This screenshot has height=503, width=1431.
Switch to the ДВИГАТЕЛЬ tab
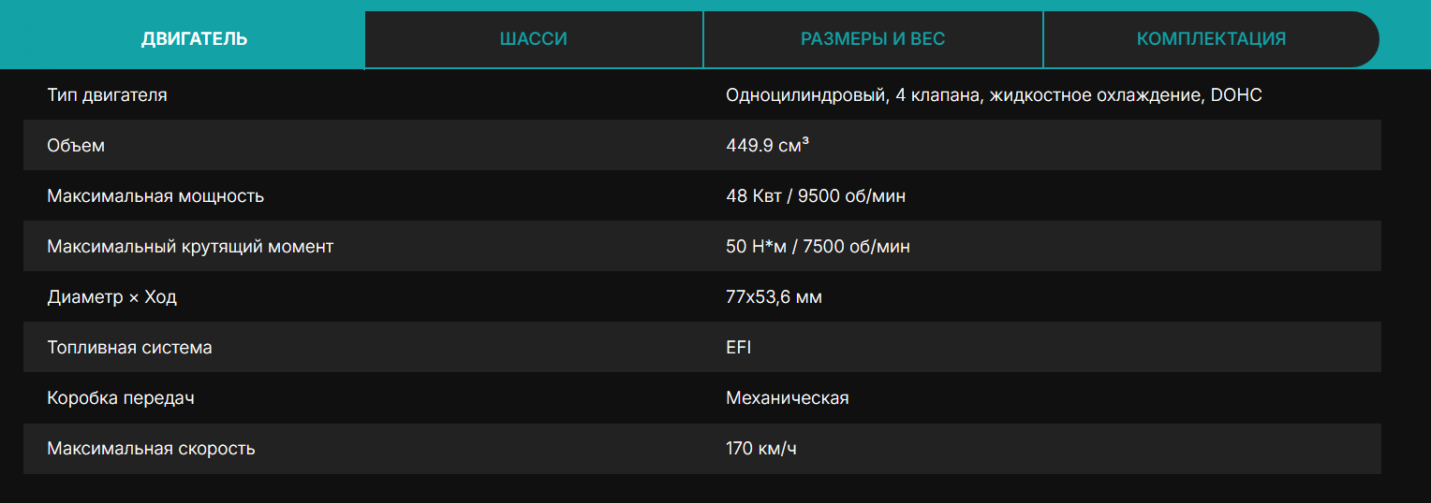[195, 39]
